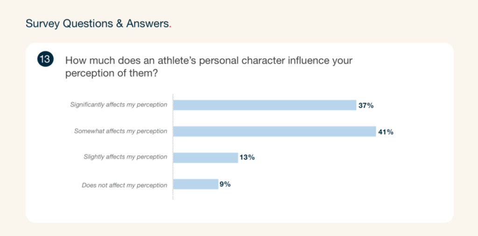Click the Survey Questions & Answers heading

pos(97,24)
